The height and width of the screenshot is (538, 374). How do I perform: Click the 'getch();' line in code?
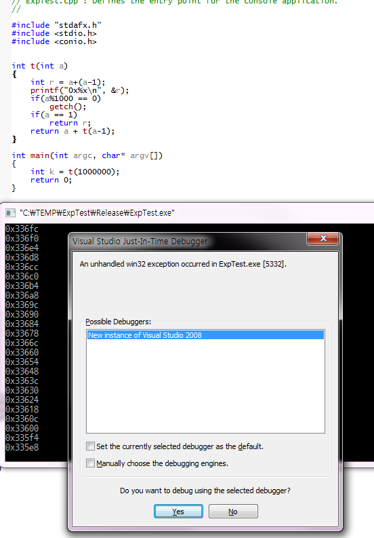pyautogui.click(x=68, y=107)
